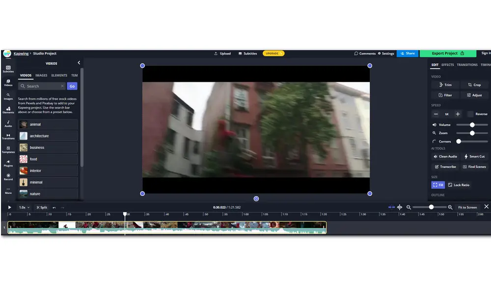This screenshot has width=491, height=285.
Task: Collapse the Videos panel with the arrow
Action: tap(79, 63)
